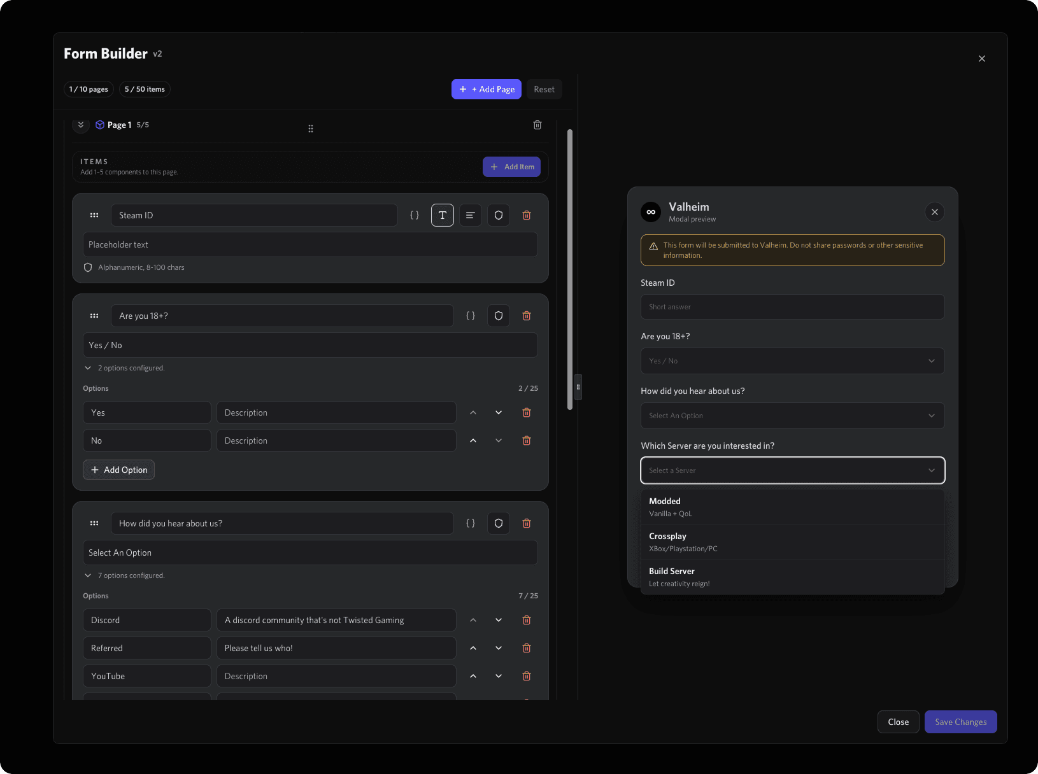Screen dimensions: 1038x774
Task: Collapse the 2 options configured list
Action: [88, 368]
